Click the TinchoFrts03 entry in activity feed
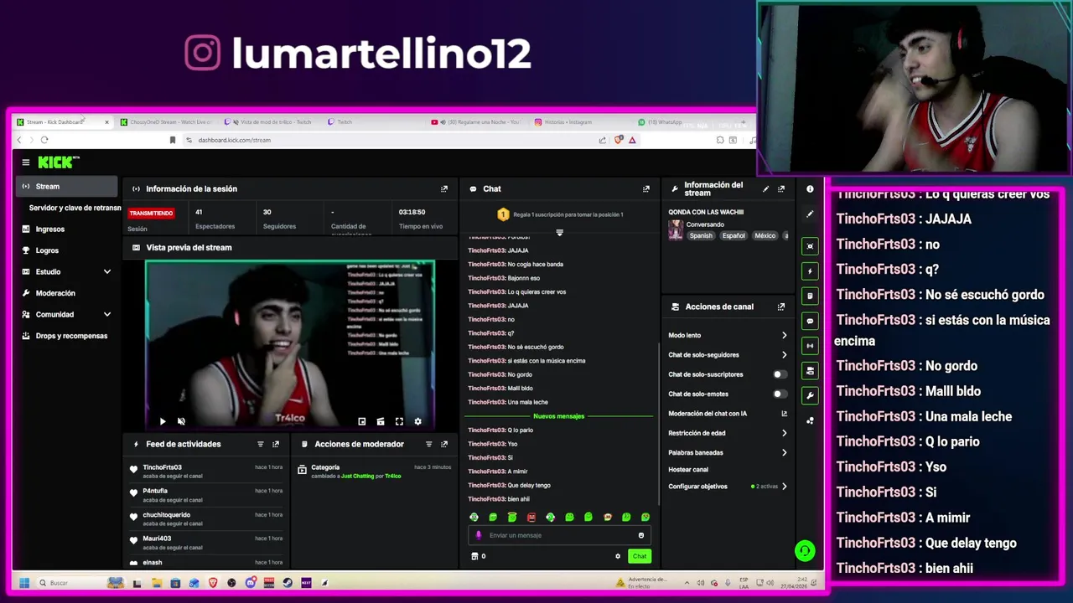 pos(206,472)
